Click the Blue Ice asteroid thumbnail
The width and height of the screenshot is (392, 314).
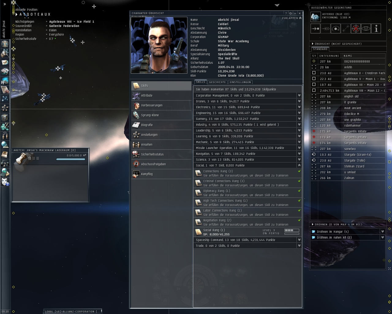tap(315, 17)
